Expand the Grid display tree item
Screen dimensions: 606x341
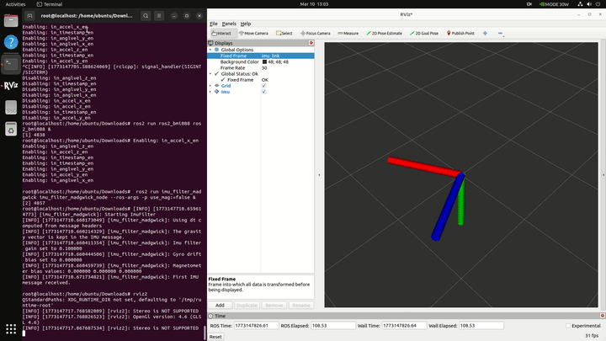pyautogui.click(x=210, y=86)
